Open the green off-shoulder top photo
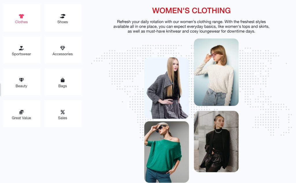The image size is (296, 183). [166, 152]
